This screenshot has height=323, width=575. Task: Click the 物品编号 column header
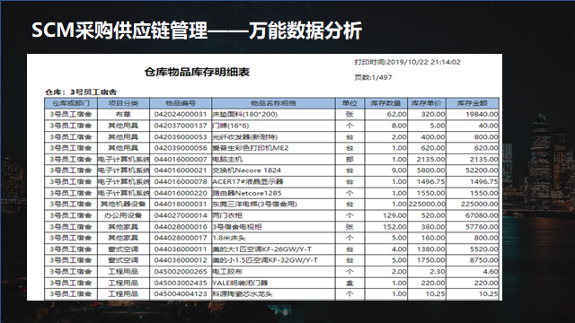pyautogui.click(x=181, y=103)
